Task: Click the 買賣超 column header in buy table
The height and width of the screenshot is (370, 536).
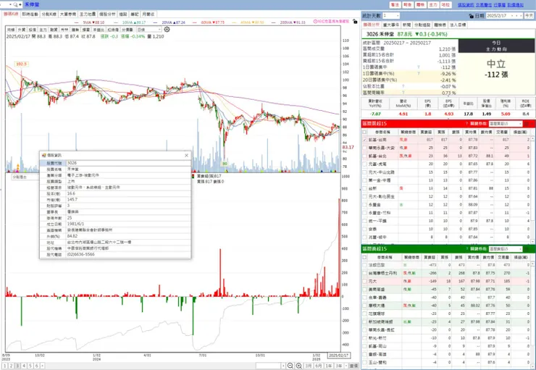Action: [426, 132]
